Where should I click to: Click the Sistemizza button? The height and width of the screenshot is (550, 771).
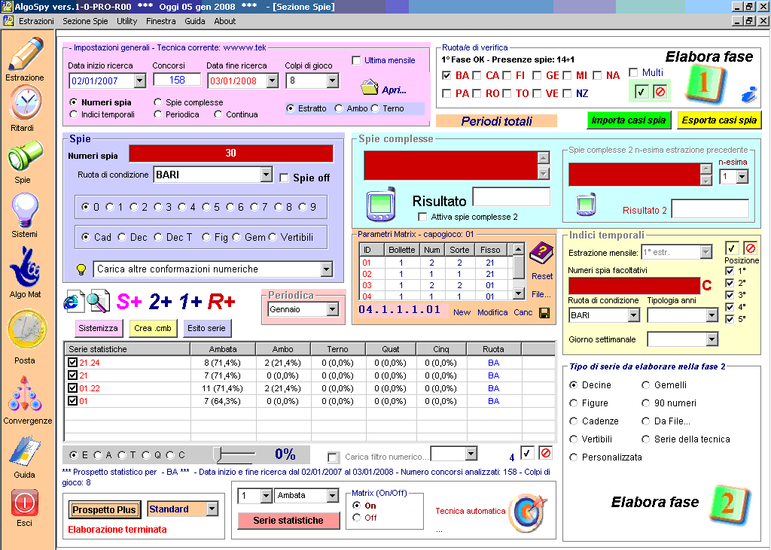tap(99, 328)
